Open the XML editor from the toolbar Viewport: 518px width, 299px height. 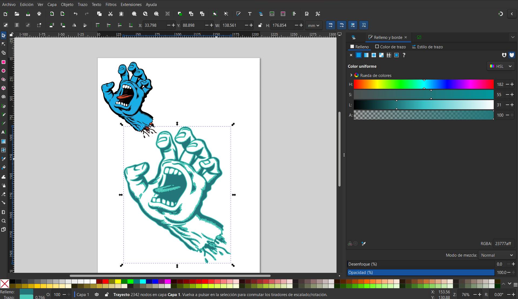pyautogui.click(x=272, y=14)
